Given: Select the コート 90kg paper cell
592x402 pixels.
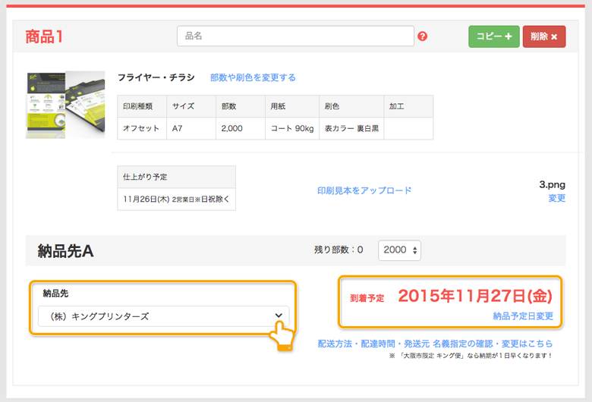Looking at the screenshot, I should [292, 128].
